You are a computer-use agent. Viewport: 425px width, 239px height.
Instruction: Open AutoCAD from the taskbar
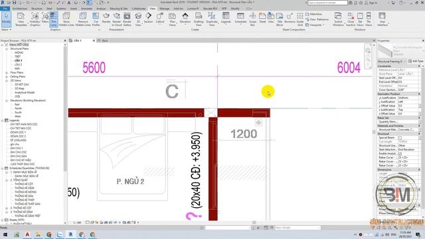pyautogui.click(x=27, y=234)
